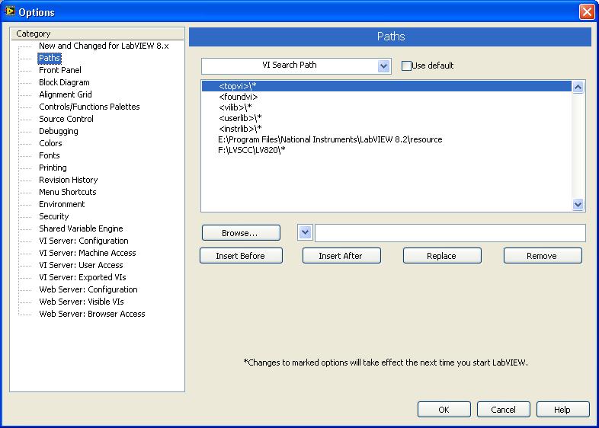Click the path entry text field
Viewport: 599px width, 428px height.
(450, 233)
